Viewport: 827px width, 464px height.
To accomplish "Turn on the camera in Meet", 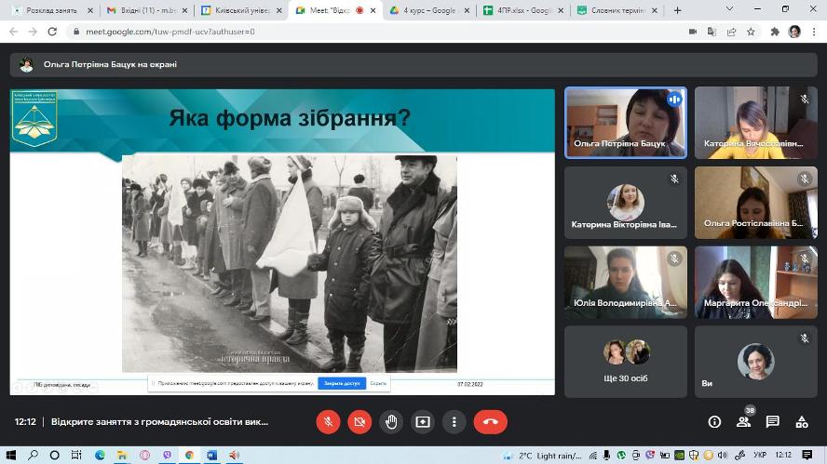I will [x=359, y=421].
